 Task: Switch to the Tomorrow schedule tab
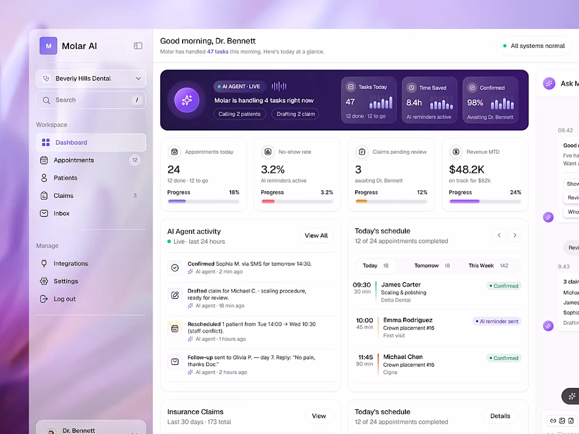pos(432,265)
